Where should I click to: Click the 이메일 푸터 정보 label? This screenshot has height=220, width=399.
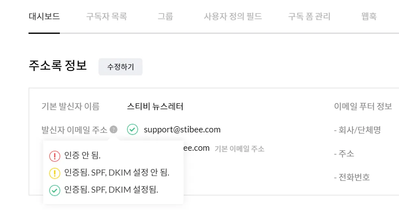pyautogui.click(x=363, y=106)
